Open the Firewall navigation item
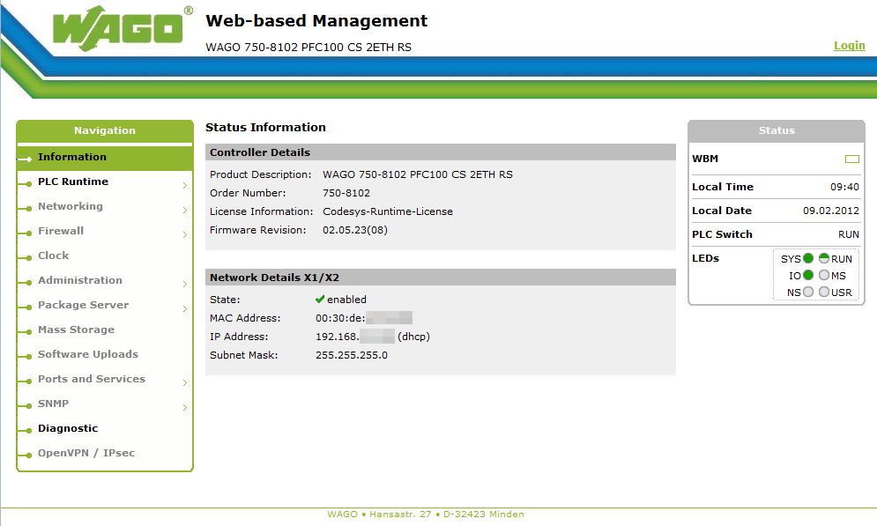 [x=61, y=231]
